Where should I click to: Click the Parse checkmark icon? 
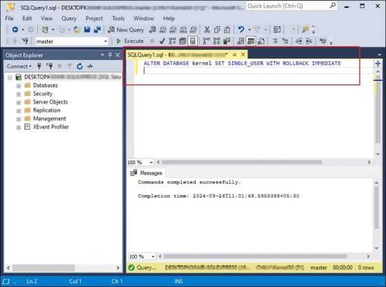tap(162, 41)
